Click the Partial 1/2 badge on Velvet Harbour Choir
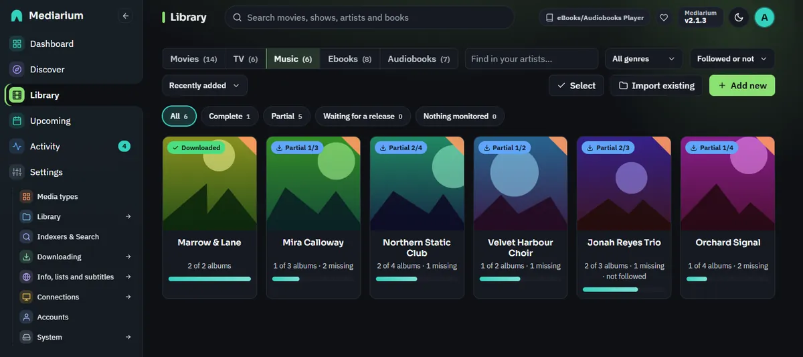Viewport: 803px width, 357px height. (505, 147)
